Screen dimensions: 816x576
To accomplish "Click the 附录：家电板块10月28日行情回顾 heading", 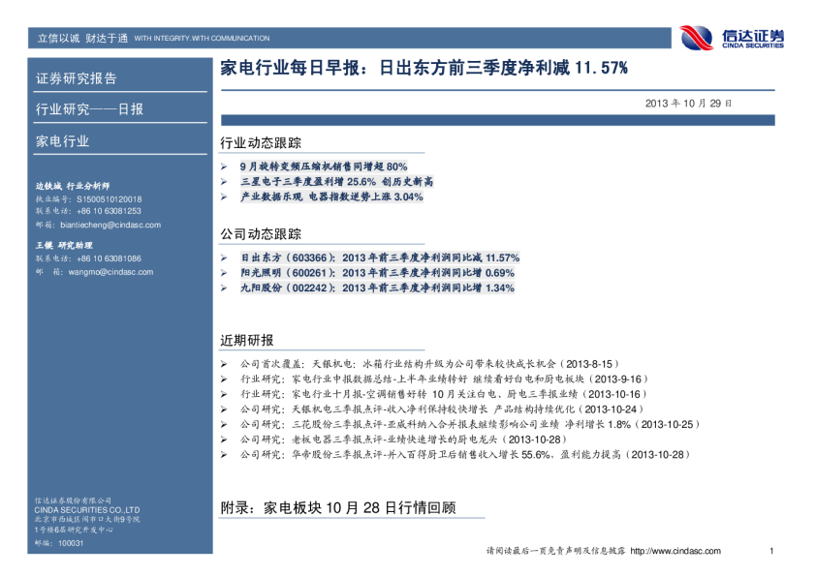I will pyautogui.click(x=338, y=507).
